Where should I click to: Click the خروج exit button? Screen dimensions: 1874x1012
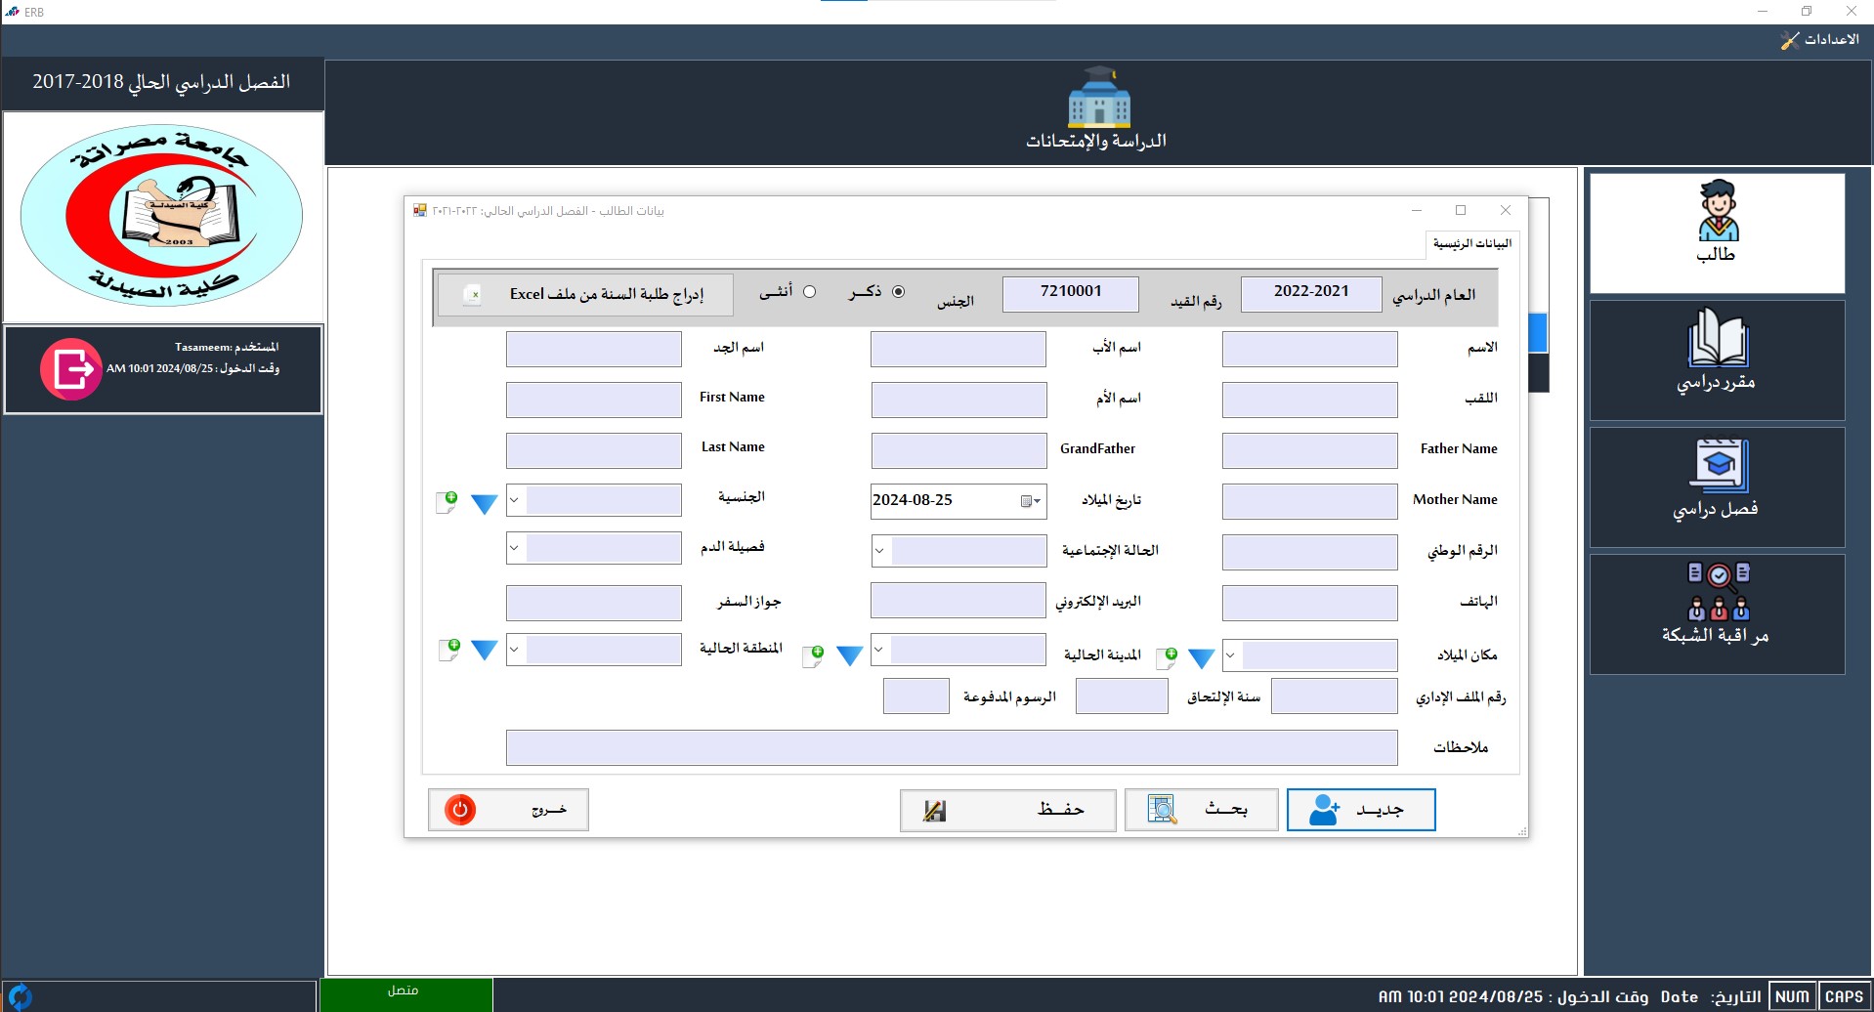coord(508,810)
